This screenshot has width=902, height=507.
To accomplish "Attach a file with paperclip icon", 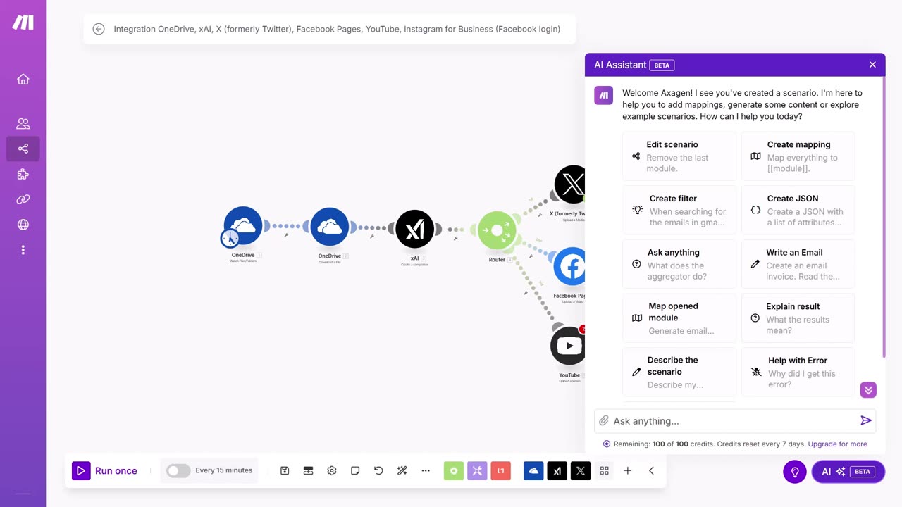I will (x=604, y=420).
